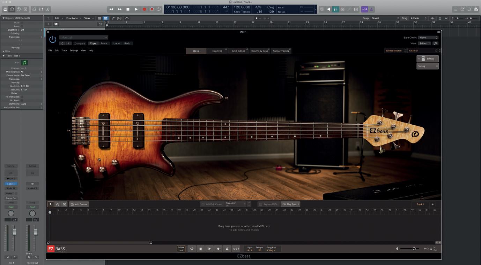Select the EZbass scissors cut tool
This screenshot has height=265, width=481.
[64, 204]
